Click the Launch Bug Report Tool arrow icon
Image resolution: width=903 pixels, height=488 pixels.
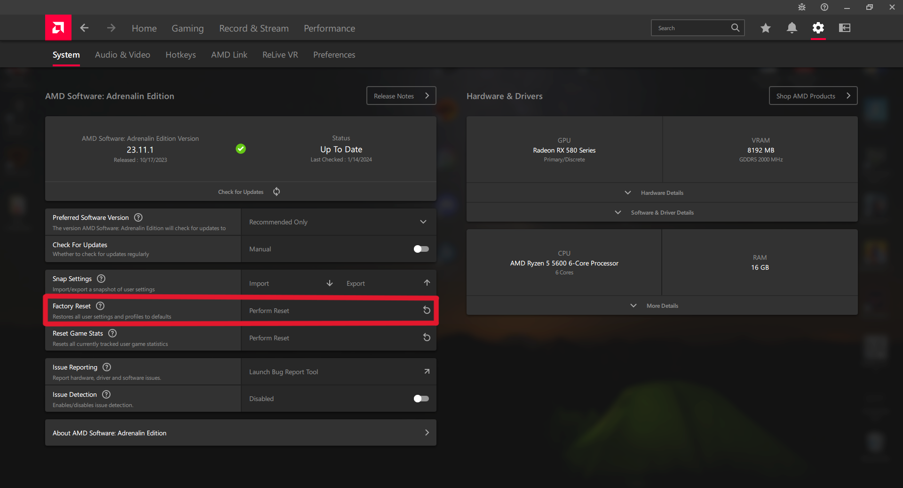pyautogui.click(x=427, y=371)
